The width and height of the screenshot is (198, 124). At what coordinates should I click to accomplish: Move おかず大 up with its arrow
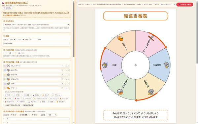pos(63,75)
